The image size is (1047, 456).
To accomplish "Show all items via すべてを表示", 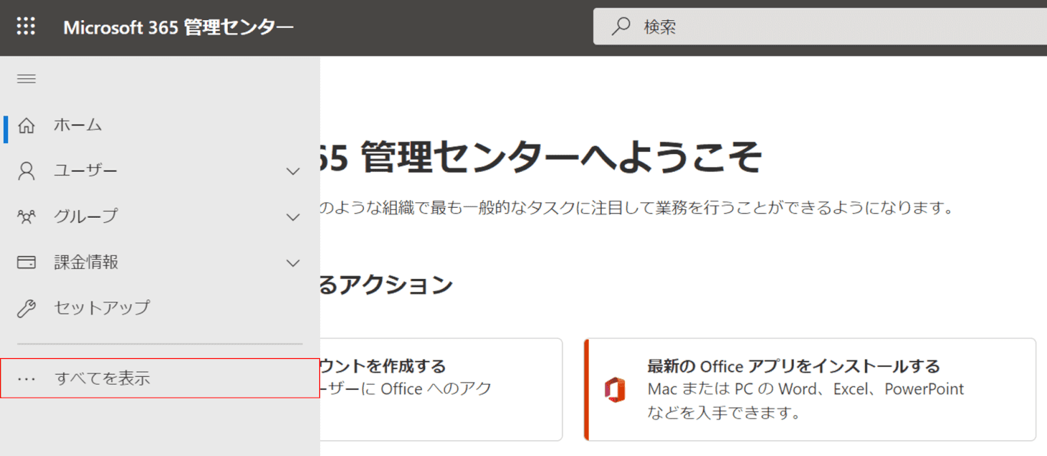I will coord(160,378).
